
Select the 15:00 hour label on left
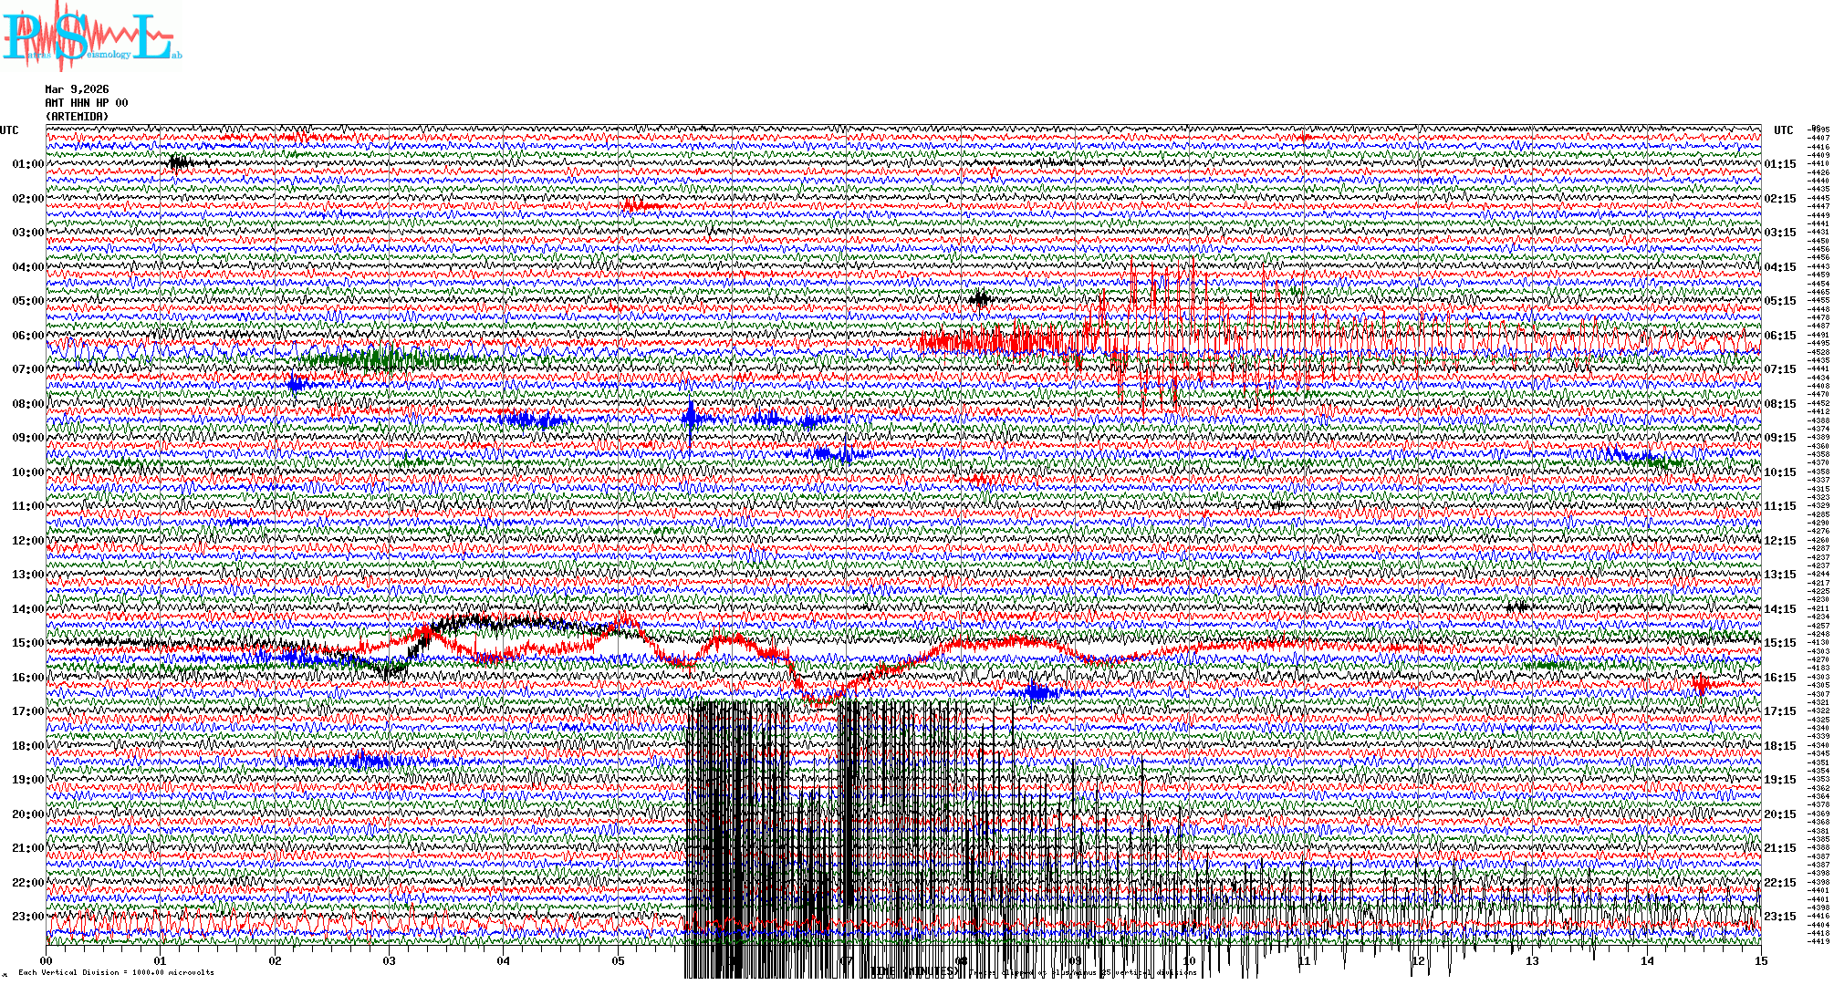(27, 643)
